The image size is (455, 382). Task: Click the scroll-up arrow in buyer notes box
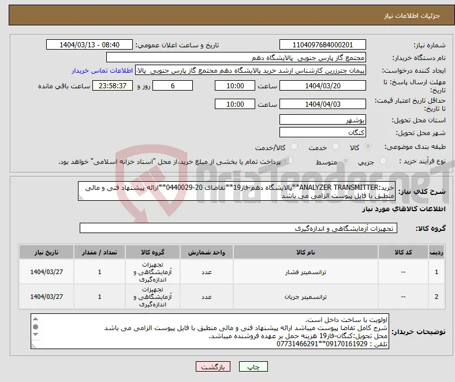[x=35, y=319]
